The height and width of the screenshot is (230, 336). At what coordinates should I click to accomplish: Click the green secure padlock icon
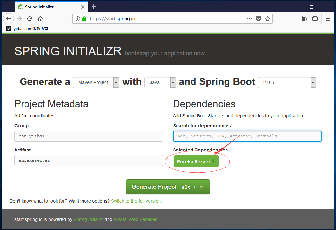[x=84, y=19]
